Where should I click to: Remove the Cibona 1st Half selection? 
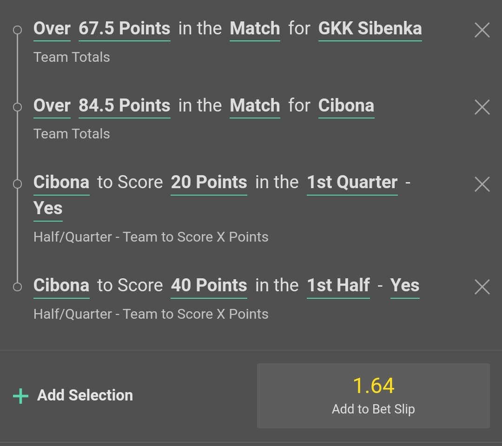(x=482, y=287)
